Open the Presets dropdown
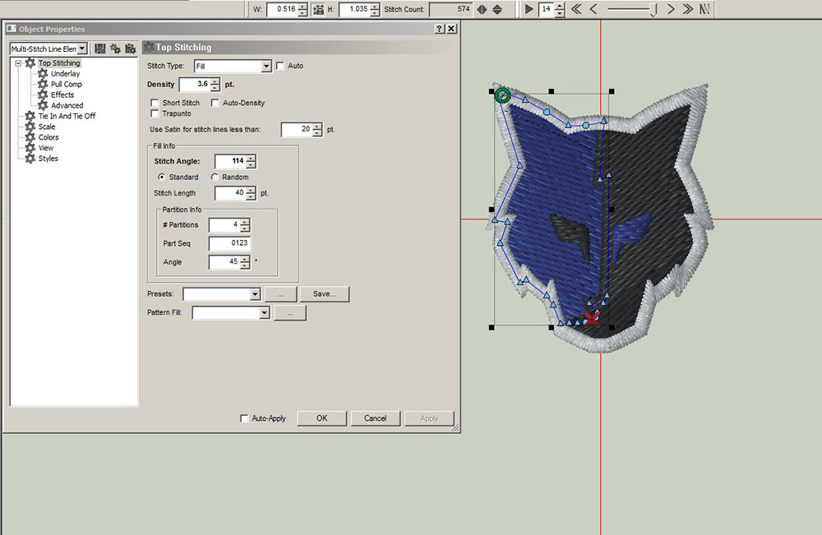This screenshot has width=822, height=535. 255,294
